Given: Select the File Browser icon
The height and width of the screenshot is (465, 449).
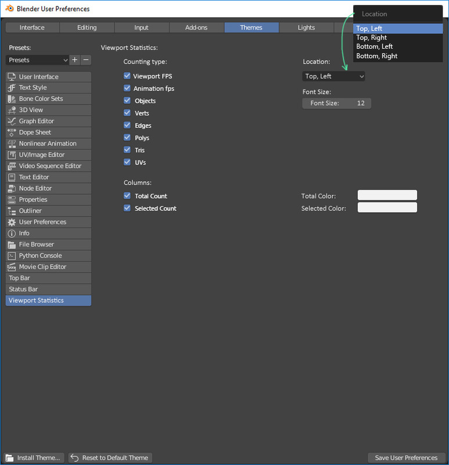Looking at the screenshot, I should [12, 245].
